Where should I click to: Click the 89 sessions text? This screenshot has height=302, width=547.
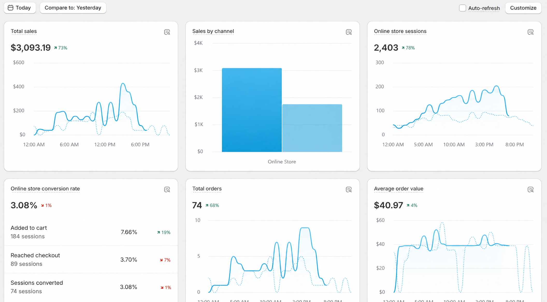[x=26, y=264]
